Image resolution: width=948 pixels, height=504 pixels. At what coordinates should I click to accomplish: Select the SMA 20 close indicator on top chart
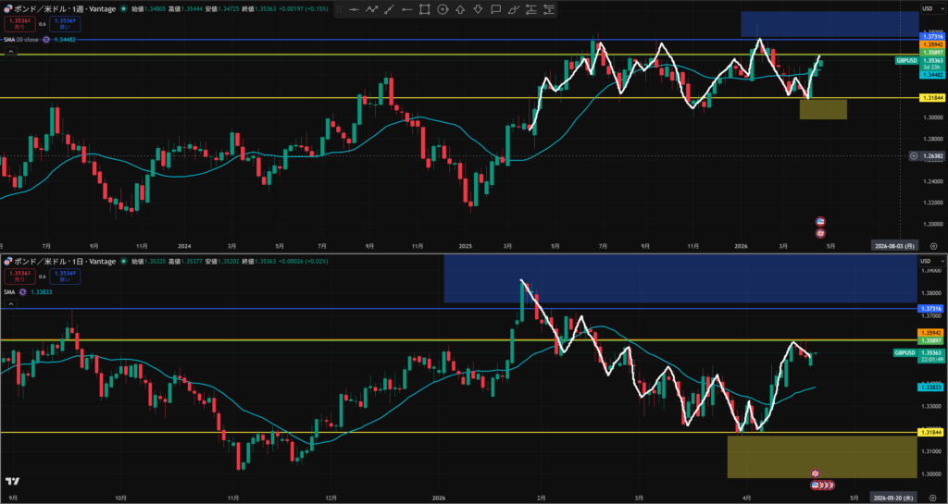pos(26,39)
